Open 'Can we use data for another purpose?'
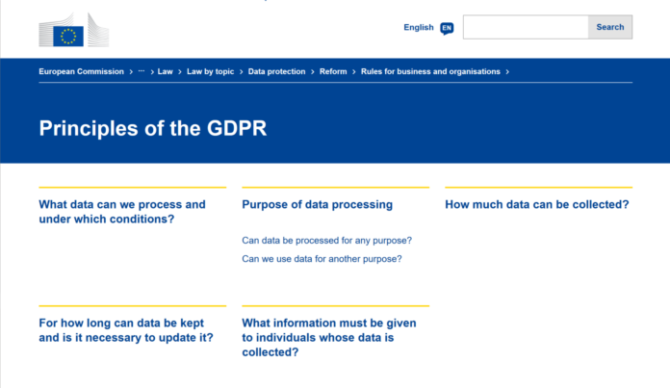Image resolution: width=670 pixels, height=388 pixels. (322, 259)
